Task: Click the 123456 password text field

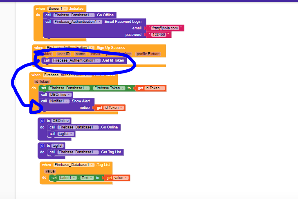Action: click(x=159, y=35)
